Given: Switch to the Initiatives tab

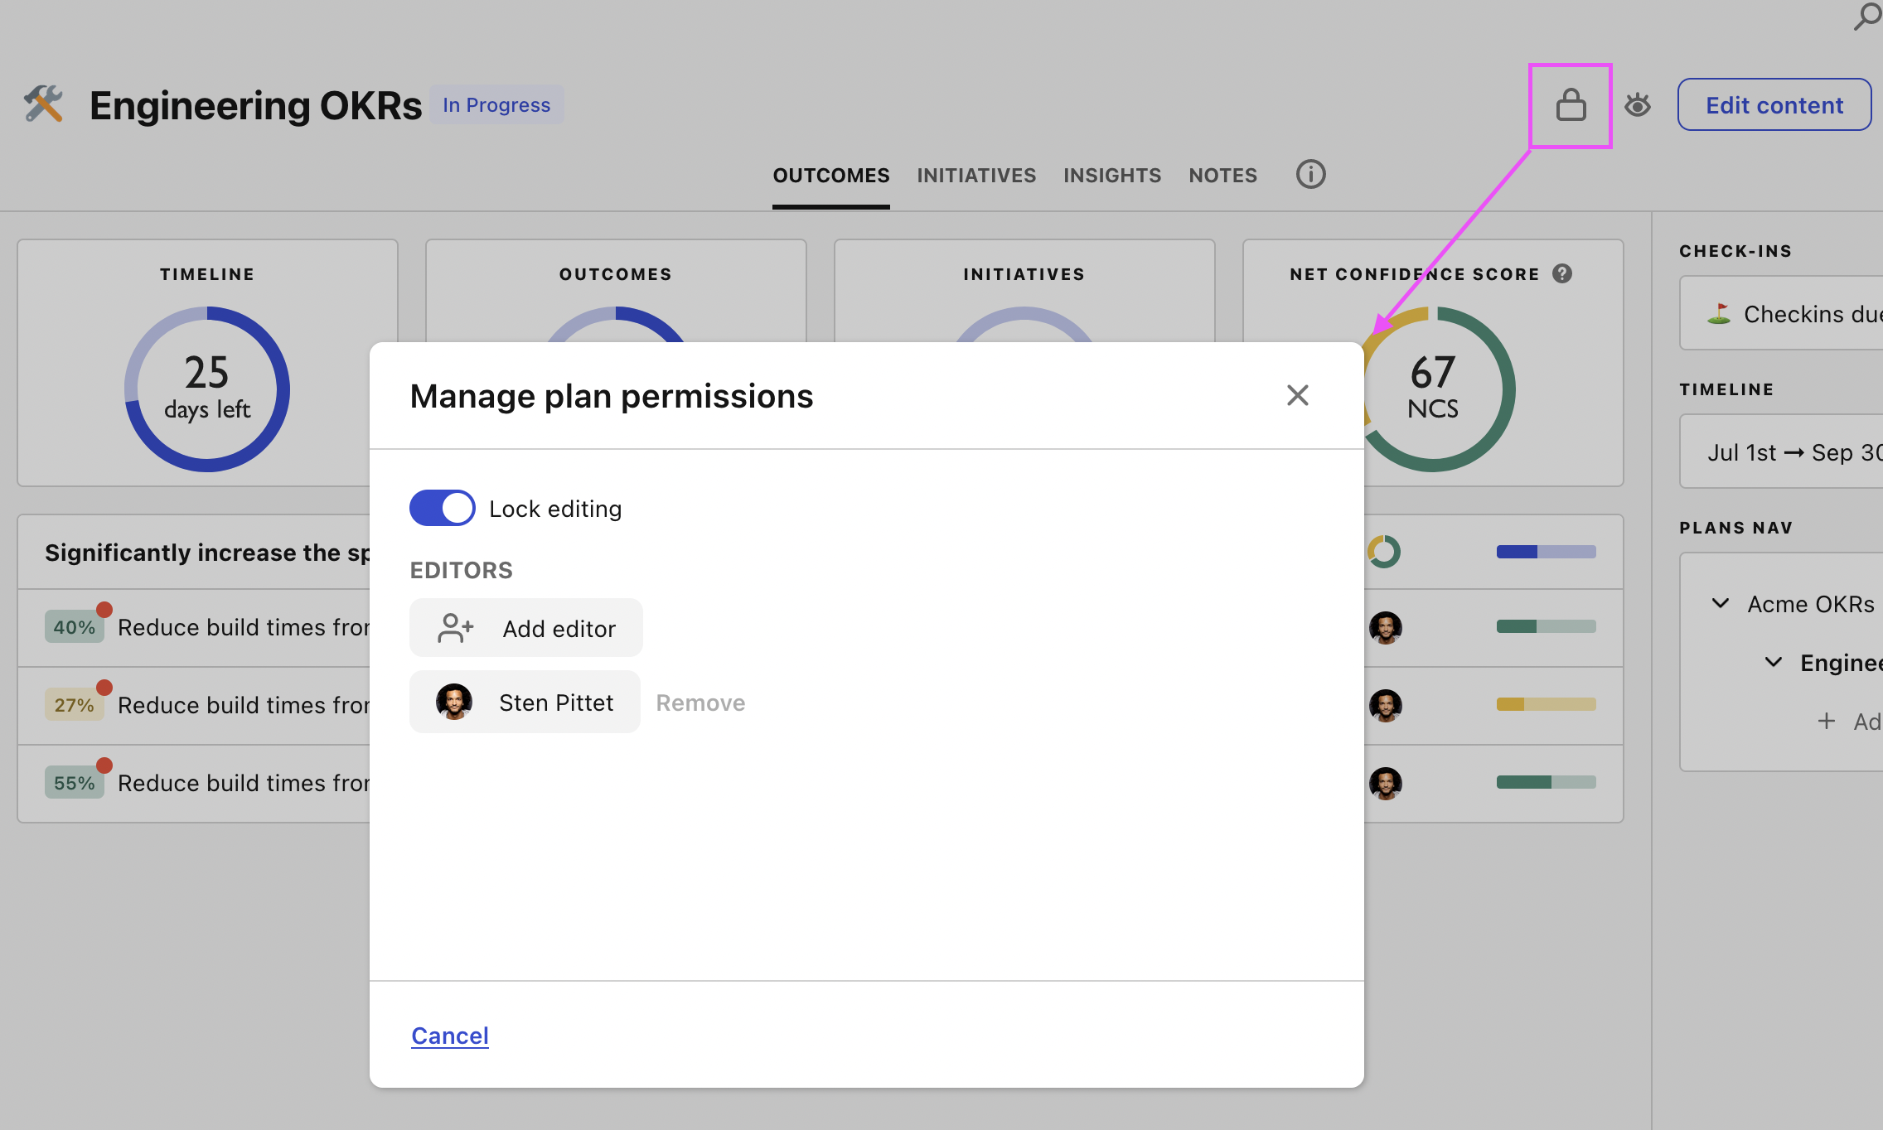Looking at the screenshot, I should point(976,176).
